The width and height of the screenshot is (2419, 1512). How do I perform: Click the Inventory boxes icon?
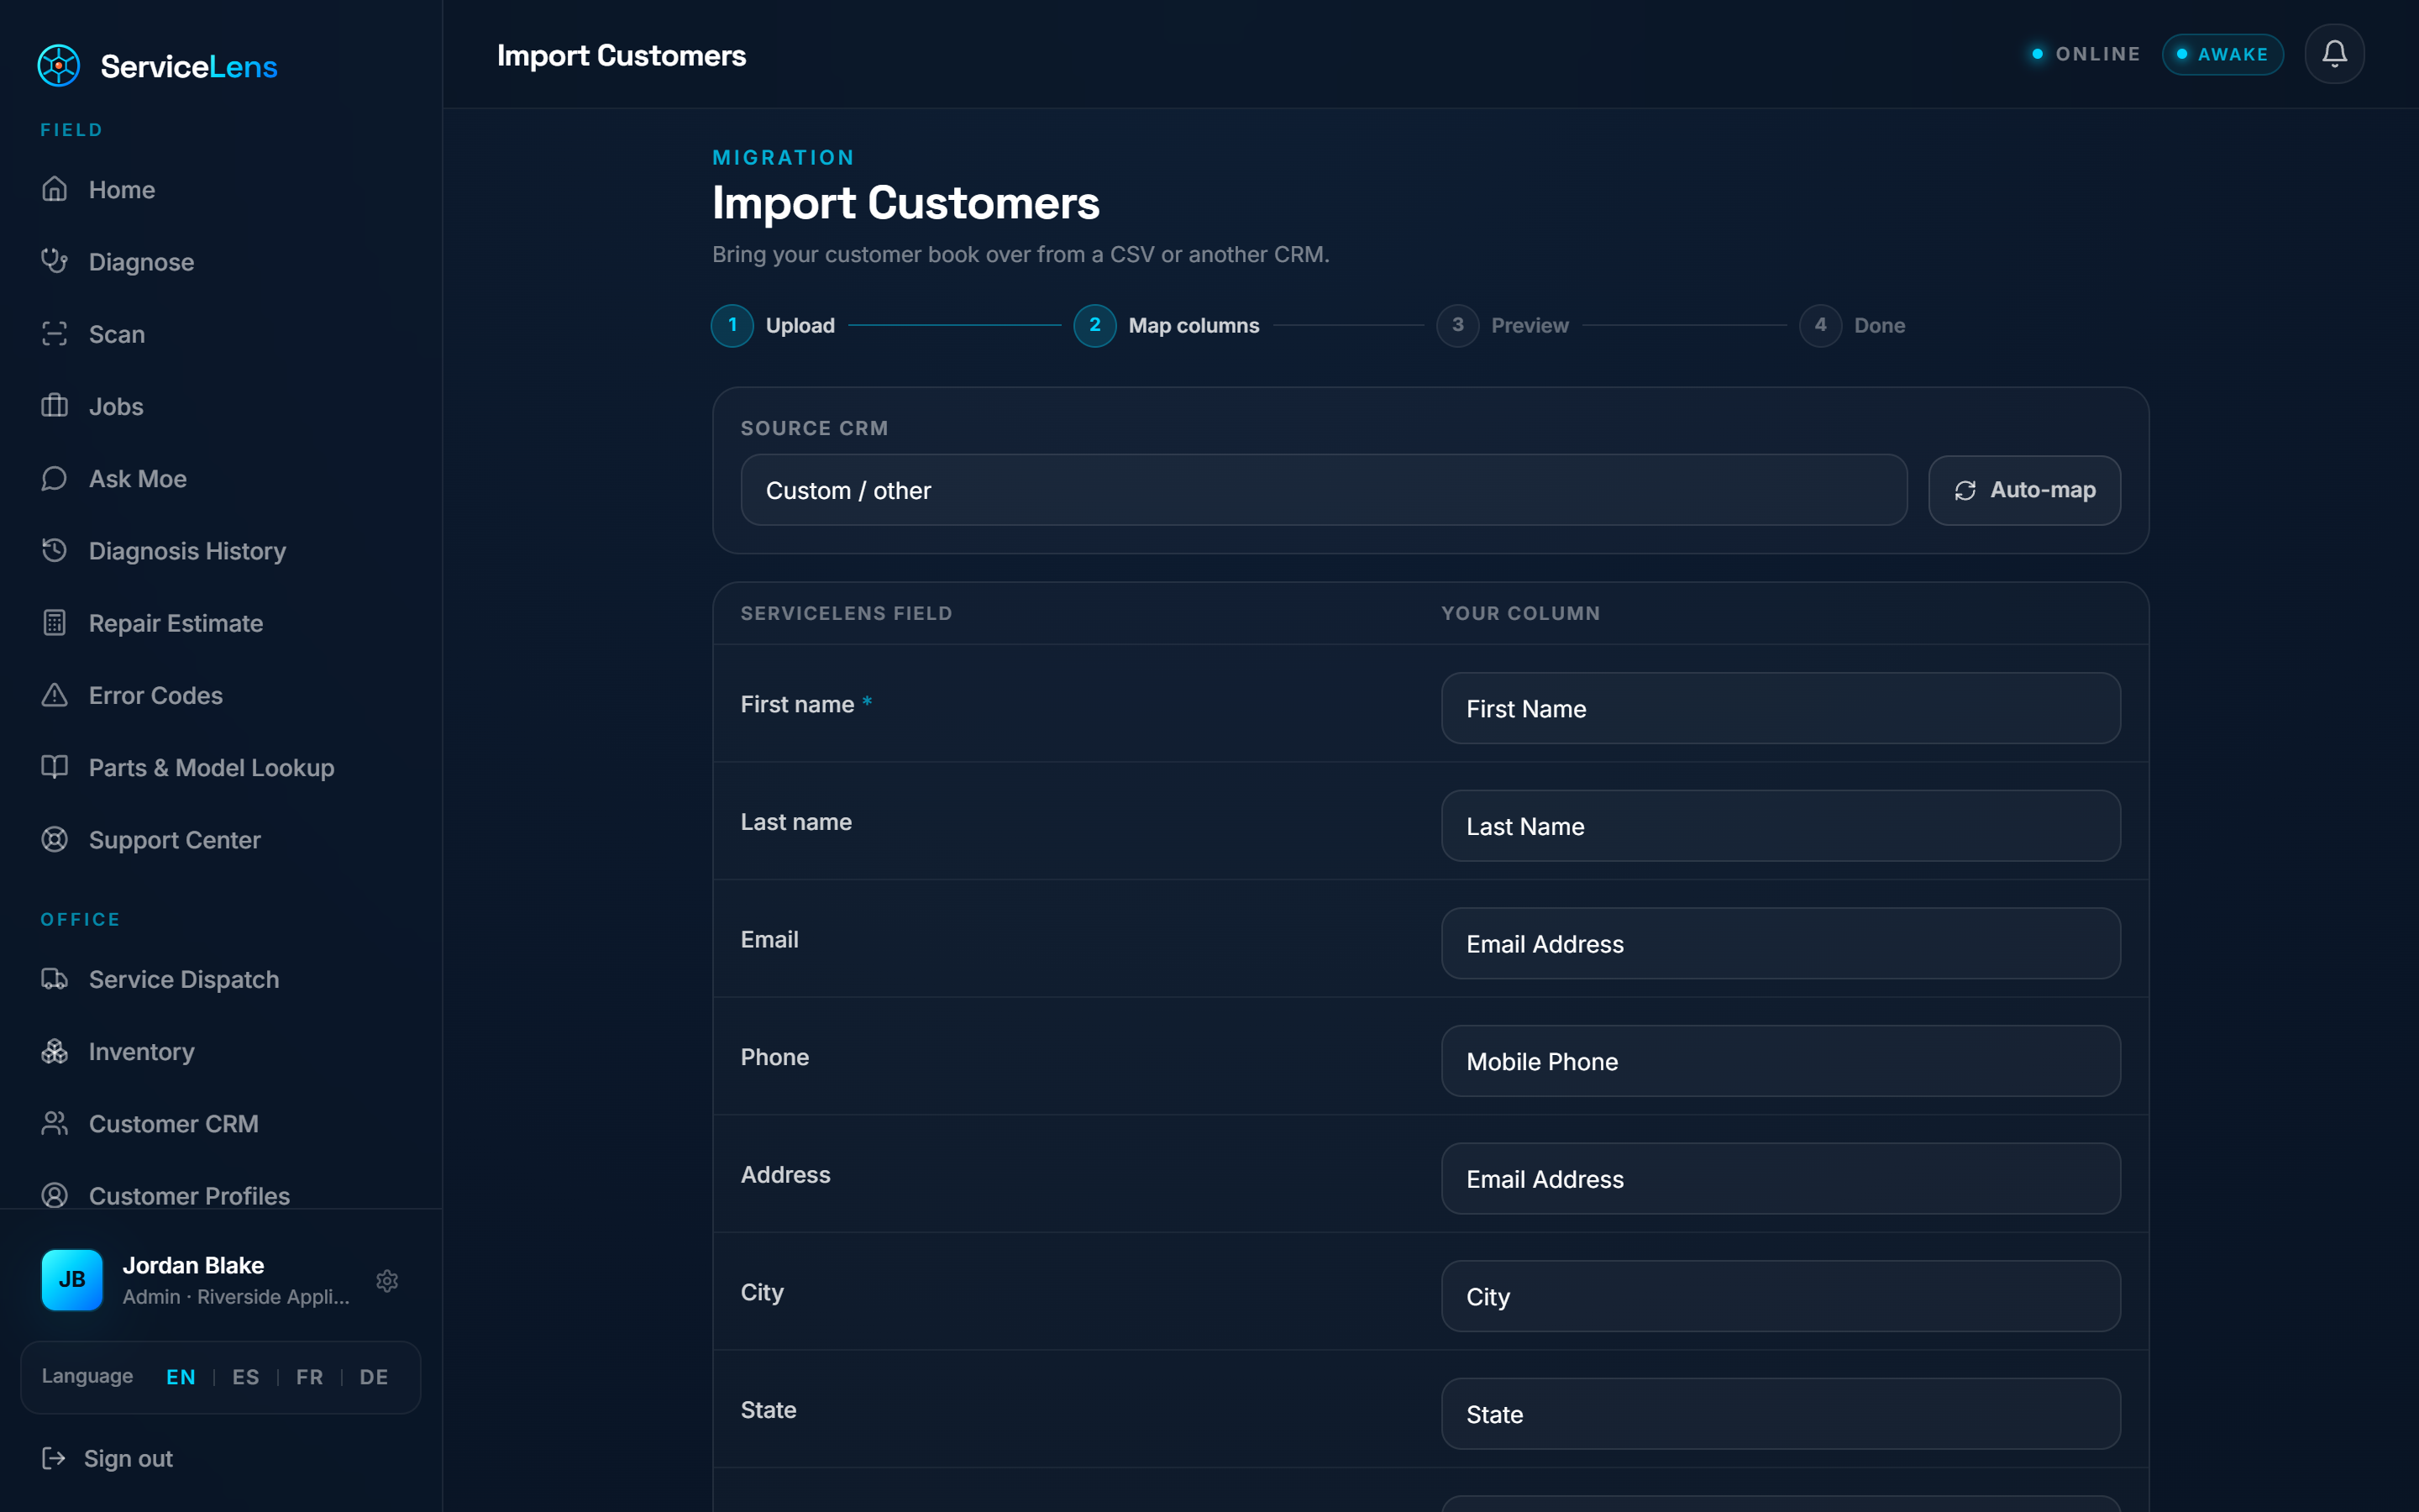click(x=55, y=1051)
